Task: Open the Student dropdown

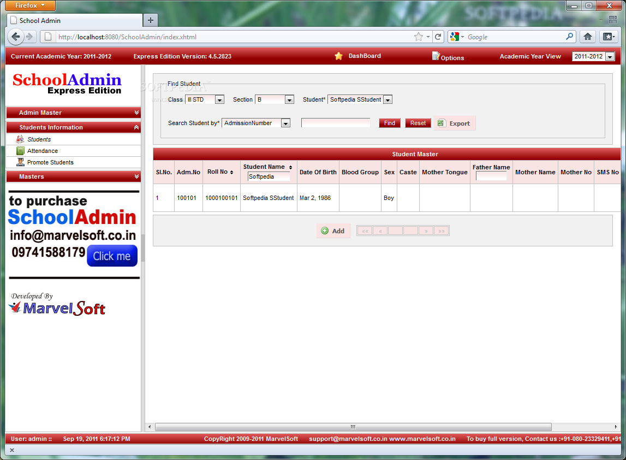Action: 387,99
